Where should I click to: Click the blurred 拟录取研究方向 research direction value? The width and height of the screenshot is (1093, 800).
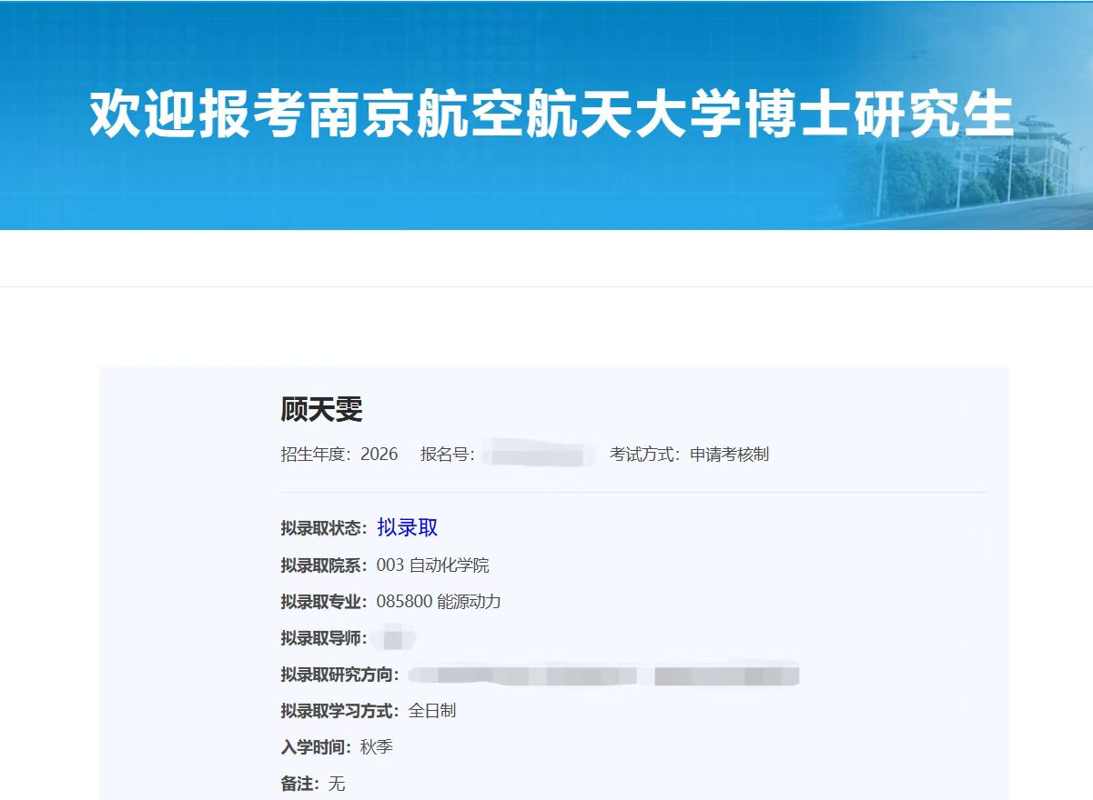(x=603, y=675)
